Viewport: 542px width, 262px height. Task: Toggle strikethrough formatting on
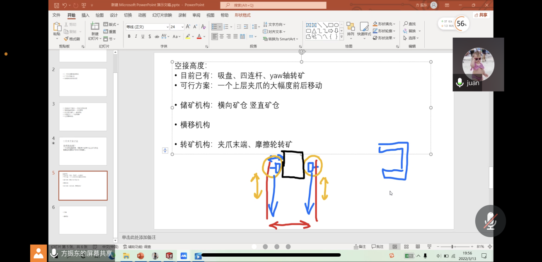[150, 36]
